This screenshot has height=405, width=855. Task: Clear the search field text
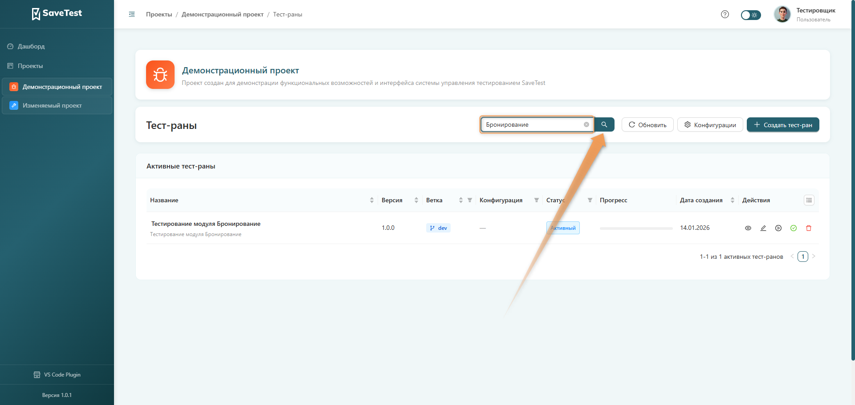tap(586, 124)
